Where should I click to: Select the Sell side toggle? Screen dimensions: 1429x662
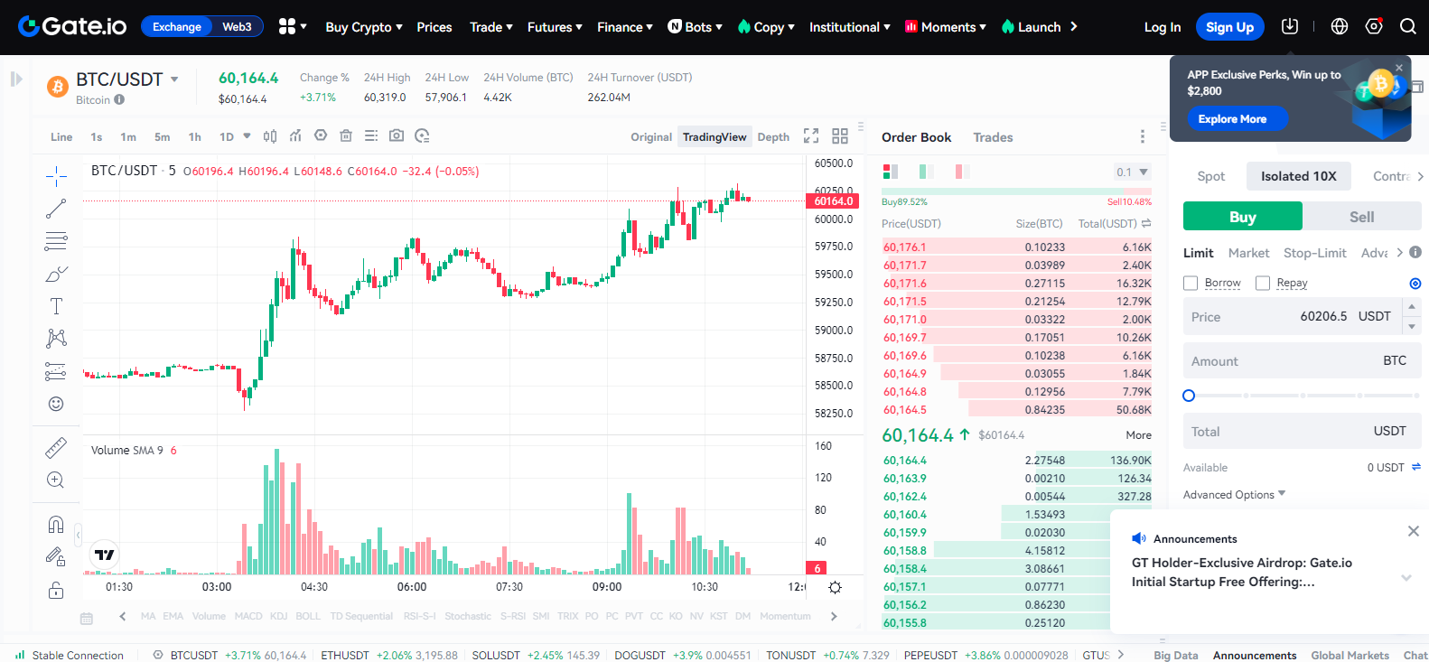(x=1361, y=217)
